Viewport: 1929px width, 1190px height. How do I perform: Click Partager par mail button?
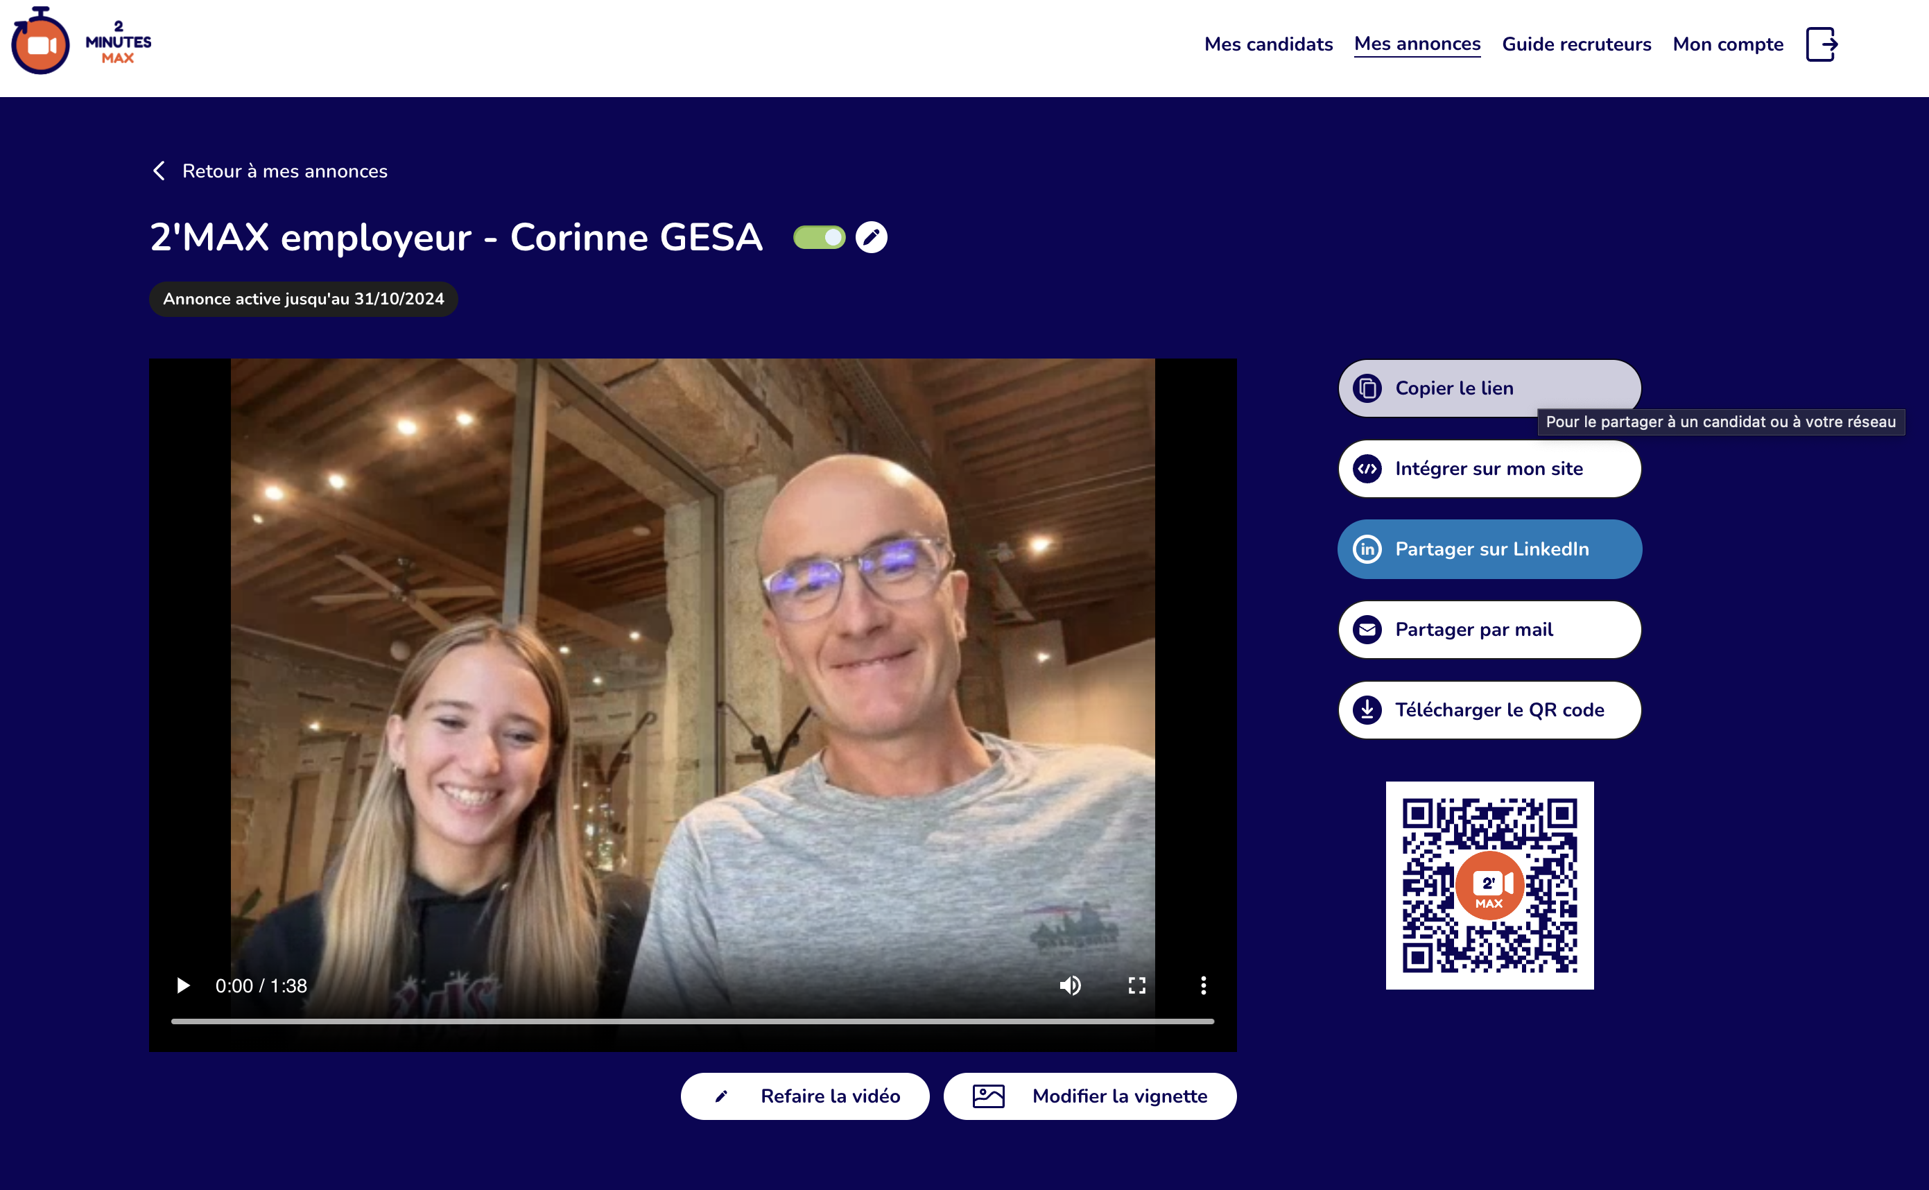pyautogui.click(x=1489, y=629)
